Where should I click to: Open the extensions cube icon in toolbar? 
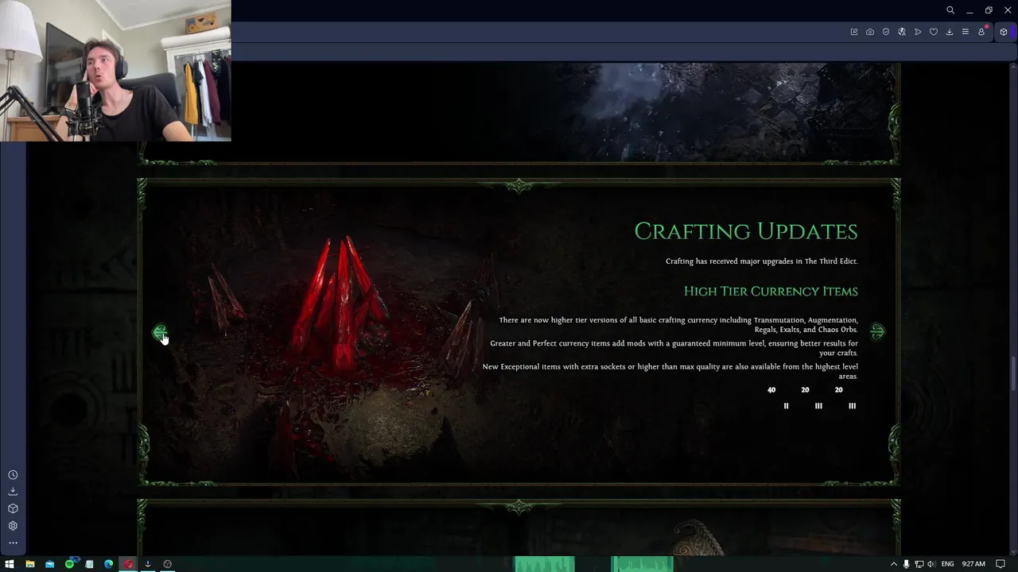click(1004, 32)
